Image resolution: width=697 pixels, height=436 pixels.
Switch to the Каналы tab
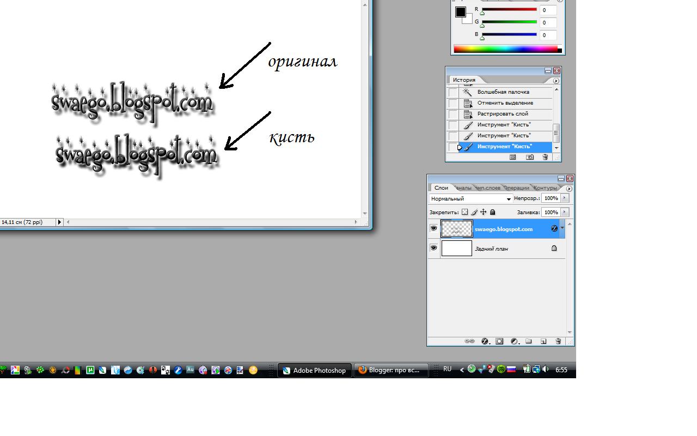coord(462,188)
